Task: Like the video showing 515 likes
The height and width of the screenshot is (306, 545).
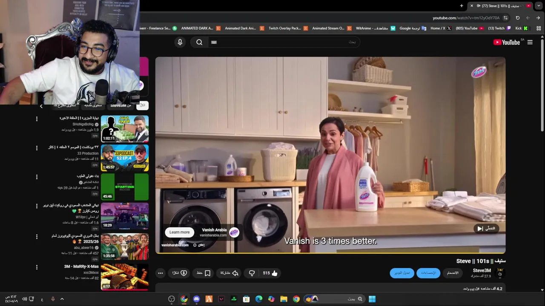Action: click(270, 273)
